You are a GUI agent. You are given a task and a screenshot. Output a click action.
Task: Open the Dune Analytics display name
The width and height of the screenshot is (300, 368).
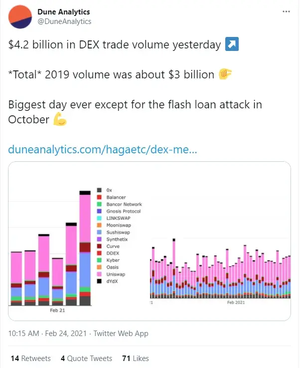coord(64,11)
